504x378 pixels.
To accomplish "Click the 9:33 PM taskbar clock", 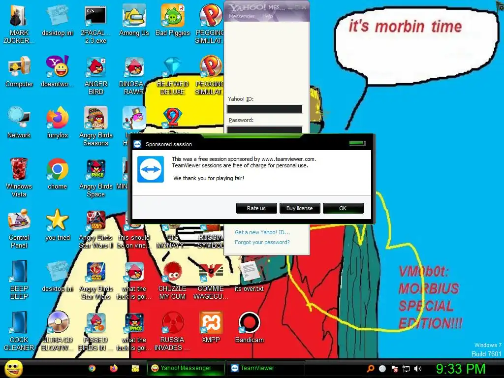I will pos(460,368).
